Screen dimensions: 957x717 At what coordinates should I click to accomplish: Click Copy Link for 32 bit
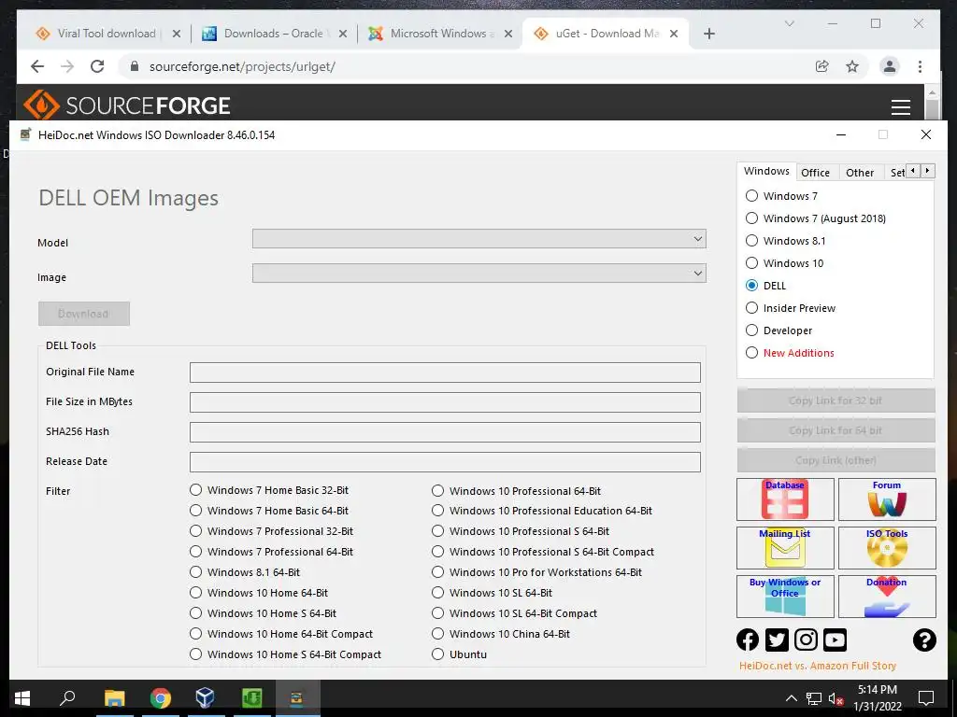[836, 401]
